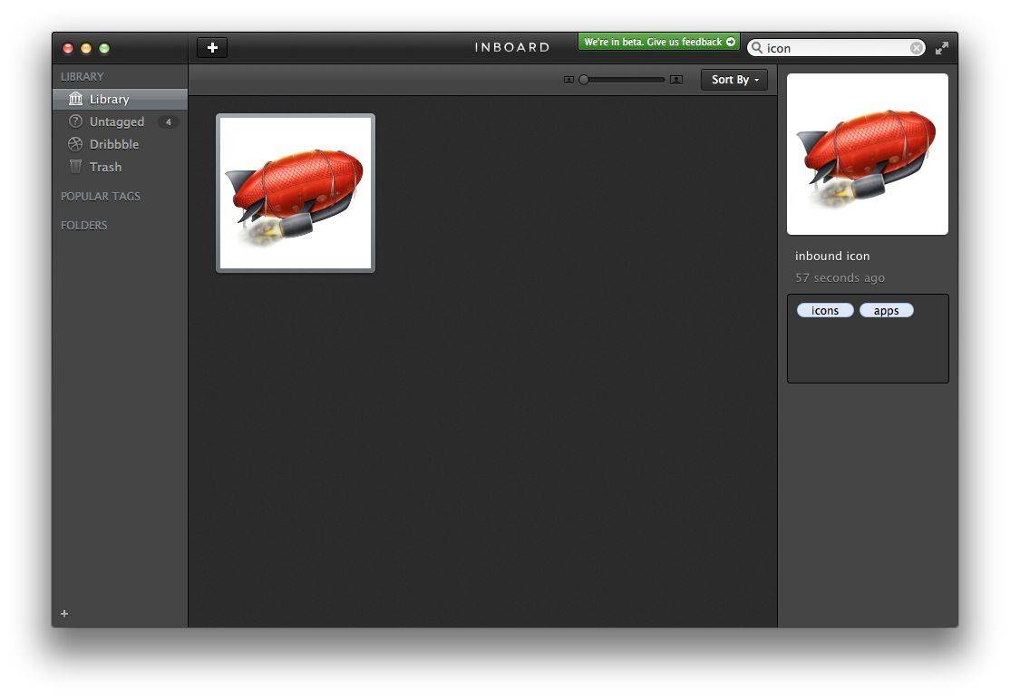Click the Dribbble basketball icon
1010x699 pixels.
point(75,144)
